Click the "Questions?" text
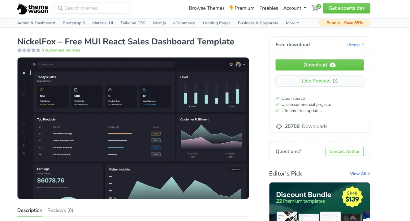Screen dimensions: 410x221 (x=288, y=151)
